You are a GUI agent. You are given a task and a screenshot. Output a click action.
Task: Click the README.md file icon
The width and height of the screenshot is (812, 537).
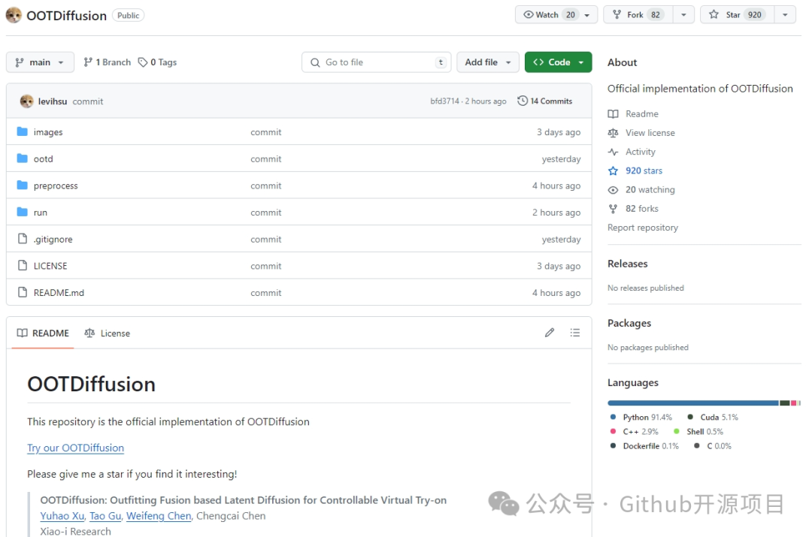pos(23,291)
